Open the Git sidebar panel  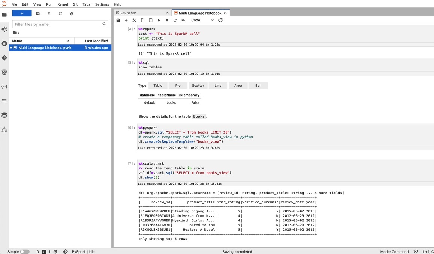pyautogui.click(x=5, y=58)
